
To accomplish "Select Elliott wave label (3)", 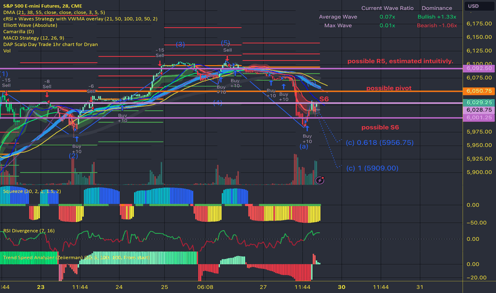I will coord(180,44).
